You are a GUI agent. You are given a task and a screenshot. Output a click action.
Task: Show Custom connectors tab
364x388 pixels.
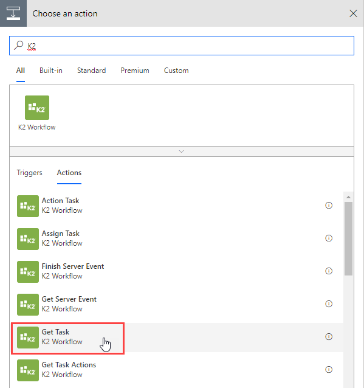pos(176,71)
